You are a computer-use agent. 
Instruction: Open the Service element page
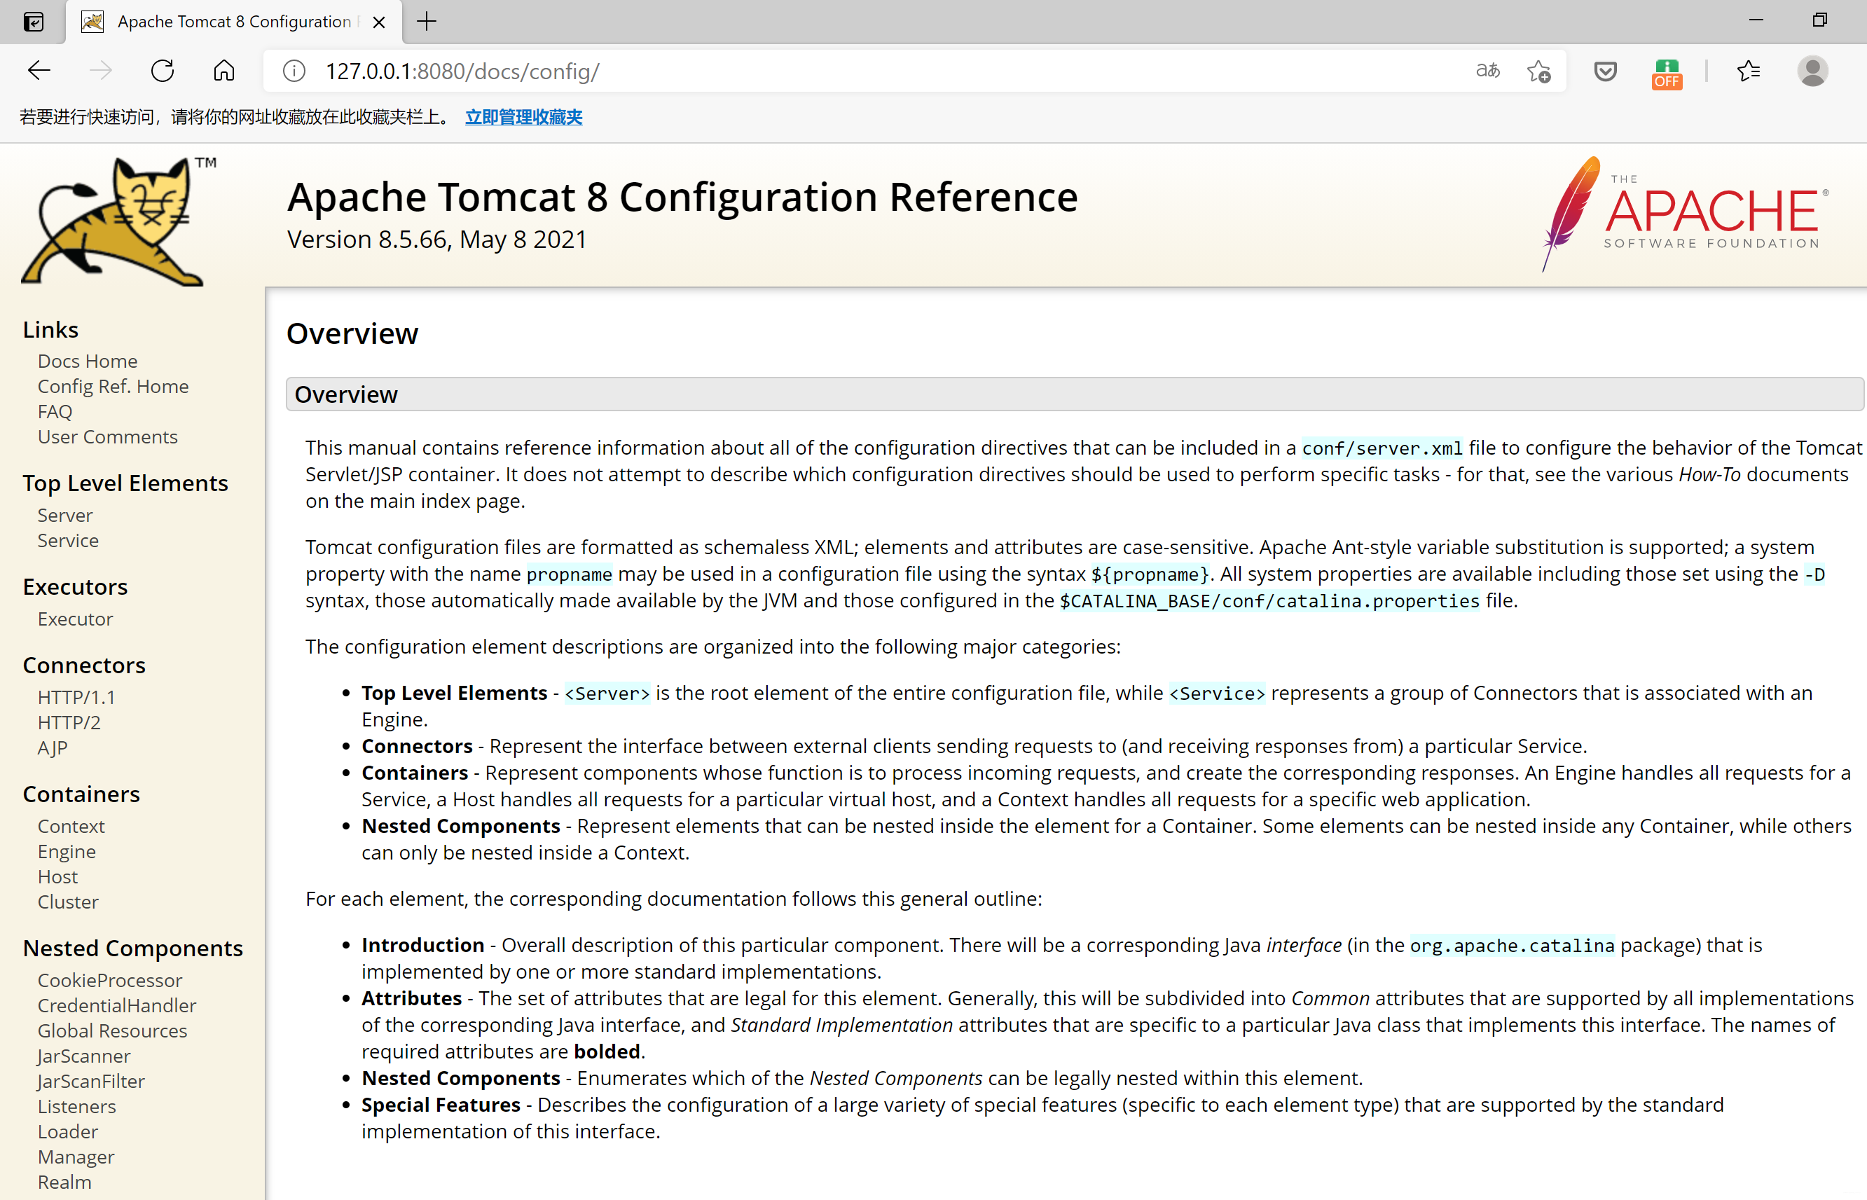(68, 540)
